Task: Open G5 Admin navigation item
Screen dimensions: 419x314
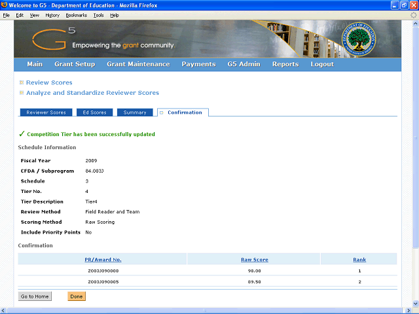Action: click(x=244, y=64)
